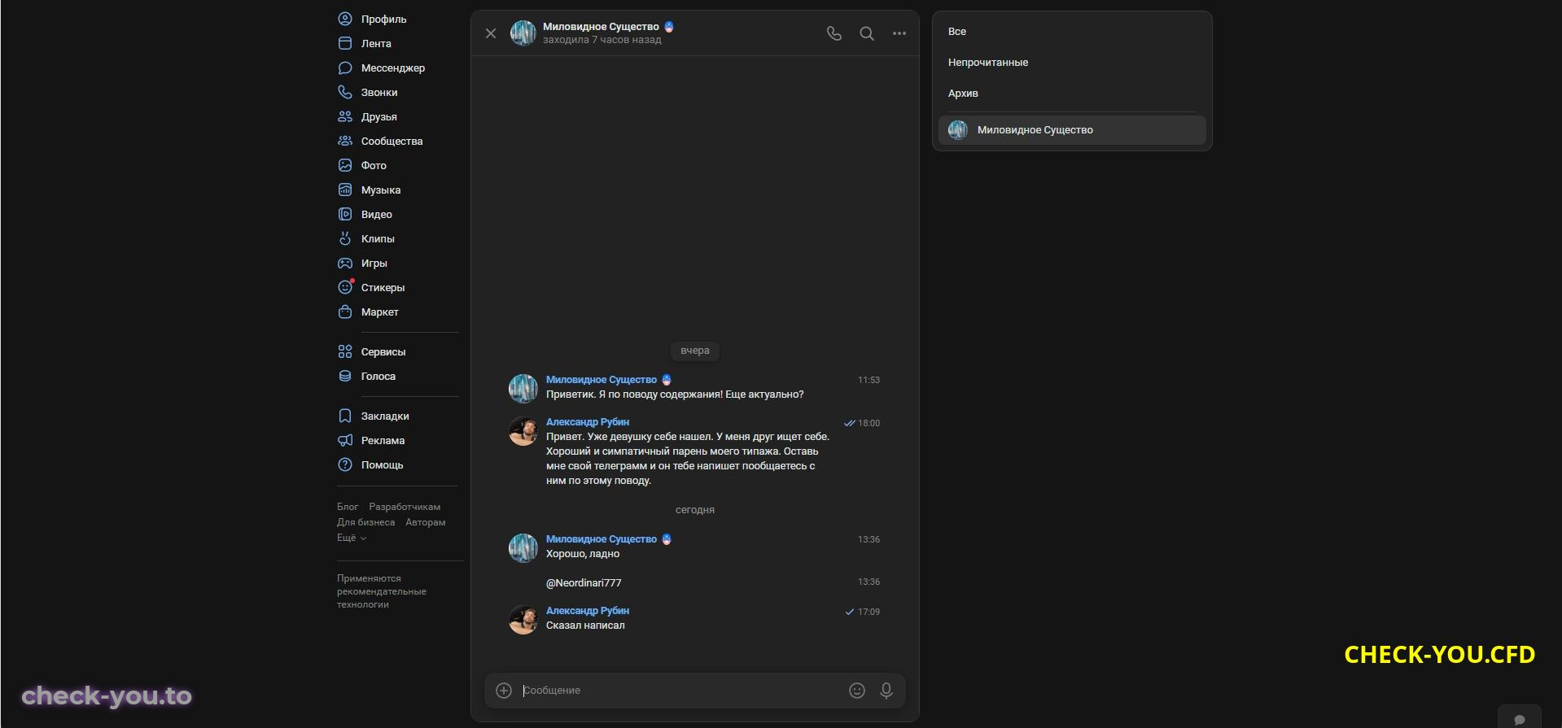Open the Друзья icon
Screen dimensions: 1562x728
[345, 116]
